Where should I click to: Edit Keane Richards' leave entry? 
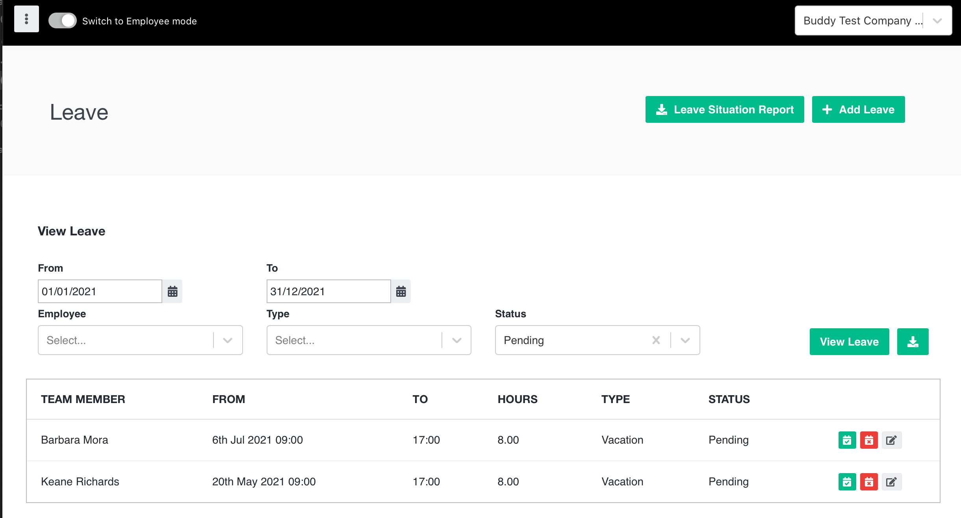point(892,481)
